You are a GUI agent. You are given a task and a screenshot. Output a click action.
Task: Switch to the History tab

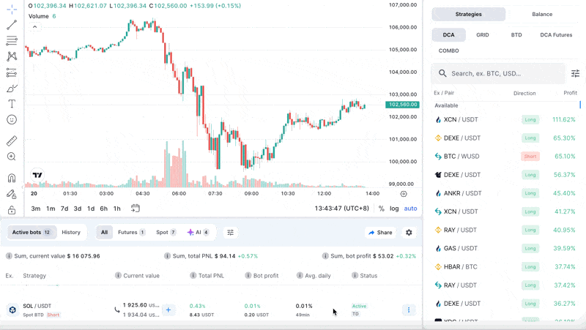point(71,233)
